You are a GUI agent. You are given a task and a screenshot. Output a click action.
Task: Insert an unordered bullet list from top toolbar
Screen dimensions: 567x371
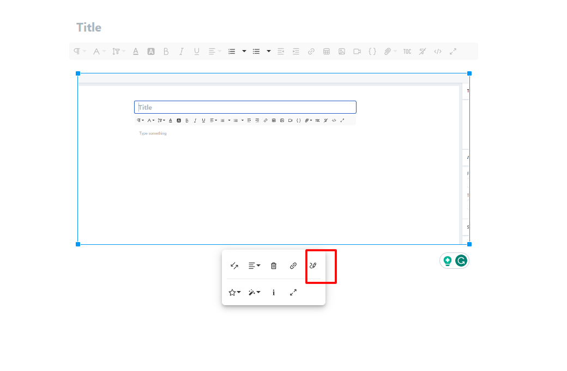pyautogui.click(x=256, y=52)
